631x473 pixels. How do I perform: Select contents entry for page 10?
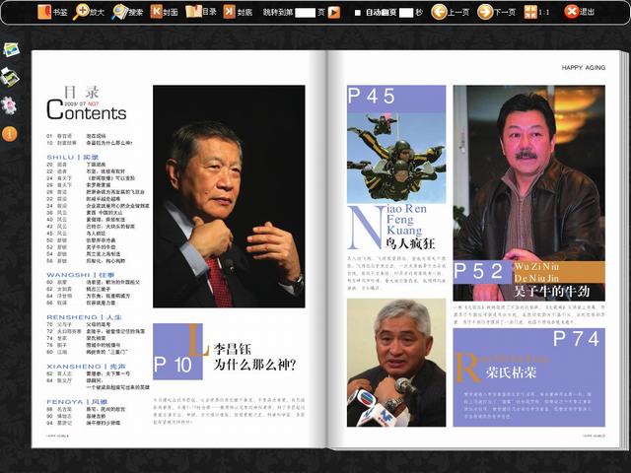[x=90, y=143]
